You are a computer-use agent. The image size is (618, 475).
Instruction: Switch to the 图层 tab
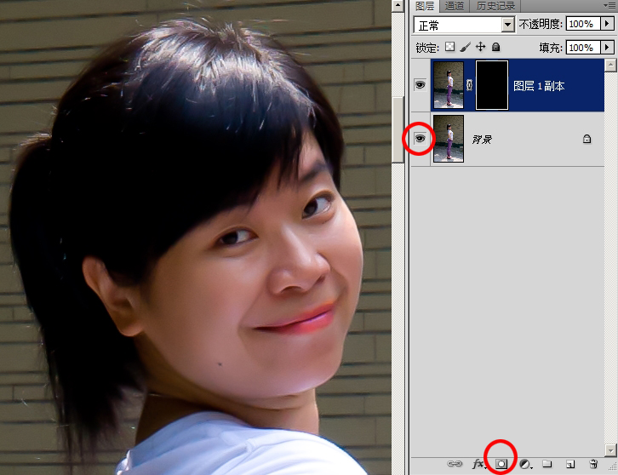425,6
